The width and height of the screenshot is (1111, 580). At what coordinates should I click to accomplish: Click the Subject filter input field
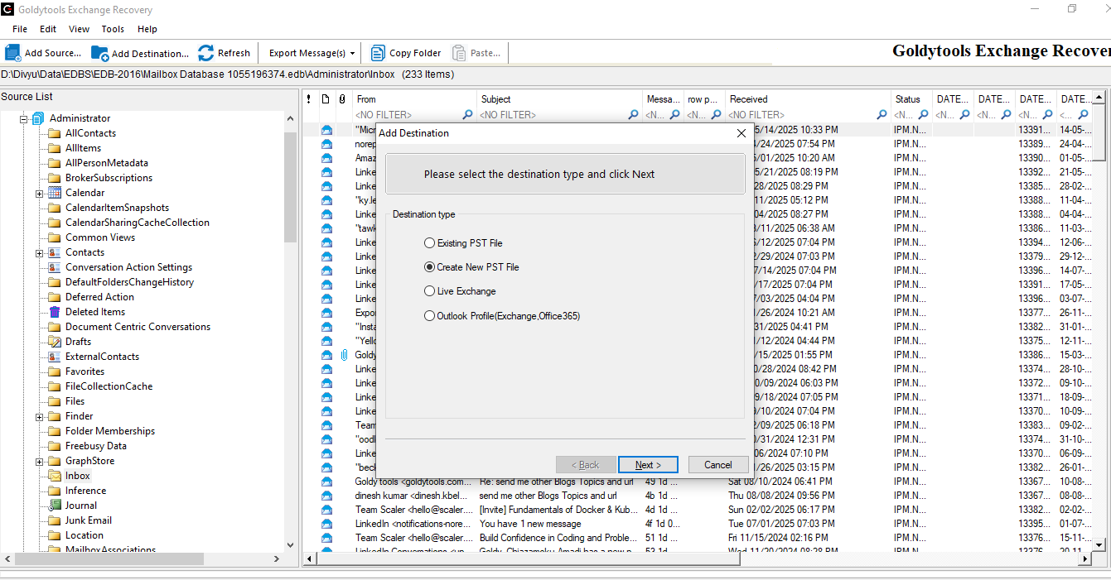click(x=551, y=115)
